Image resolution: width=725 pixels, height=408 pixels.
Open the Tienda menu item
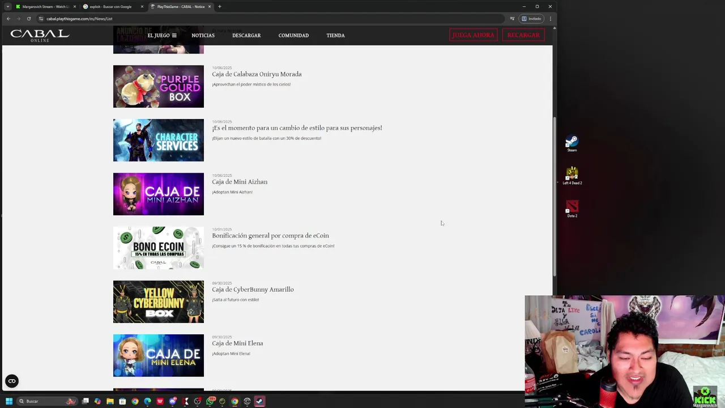coord(335,36)
